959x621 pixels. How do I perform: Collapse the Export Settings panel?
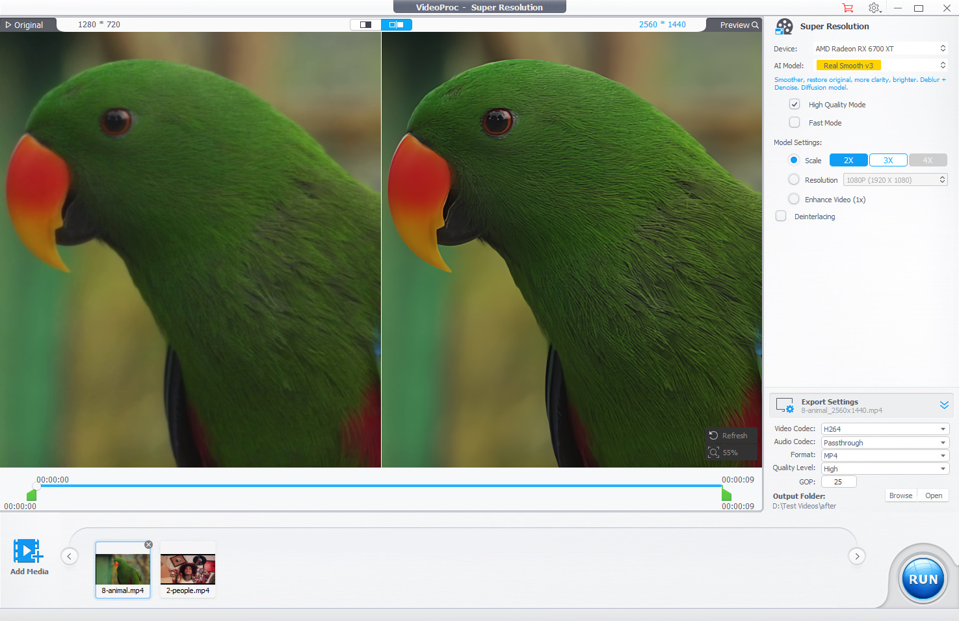point(944,405)
